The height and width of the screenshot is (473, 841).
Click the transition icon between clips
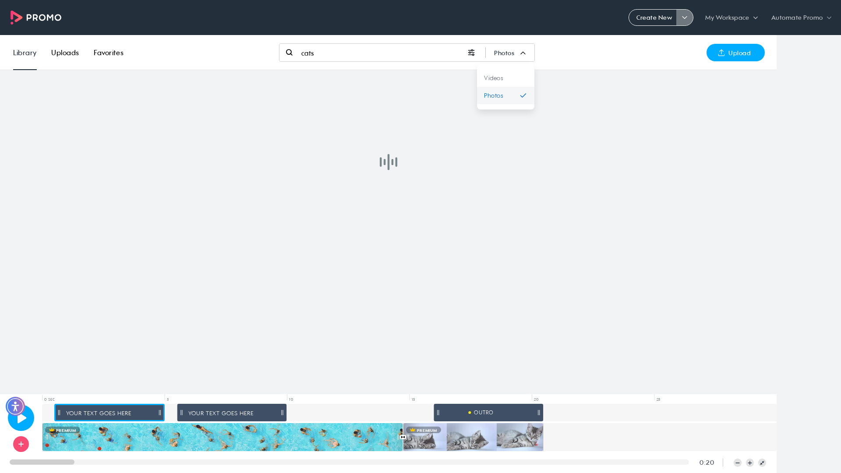click(x=403, y=437)
